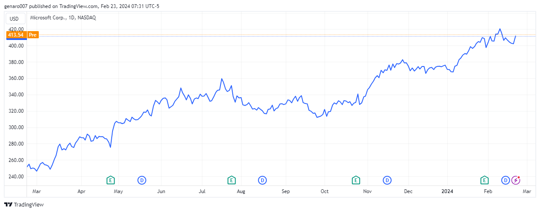Image resolution: width=540 pixels, height=212 pixels.
Task: Click the 240.00 price axis label
Action: (x=16, y=177)
